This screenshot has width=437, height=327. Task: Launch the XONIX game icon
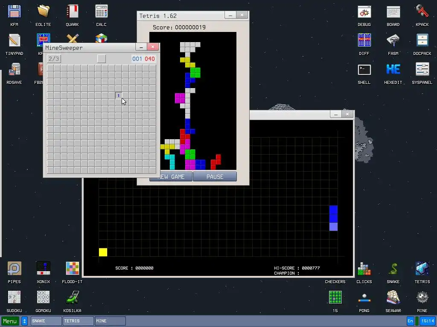(43, 272)
